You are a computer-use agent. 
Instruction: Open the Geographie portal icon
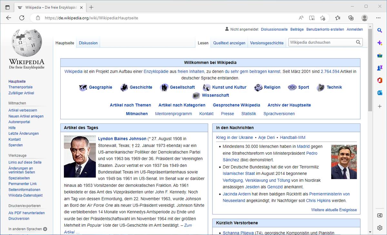point(83,87)
